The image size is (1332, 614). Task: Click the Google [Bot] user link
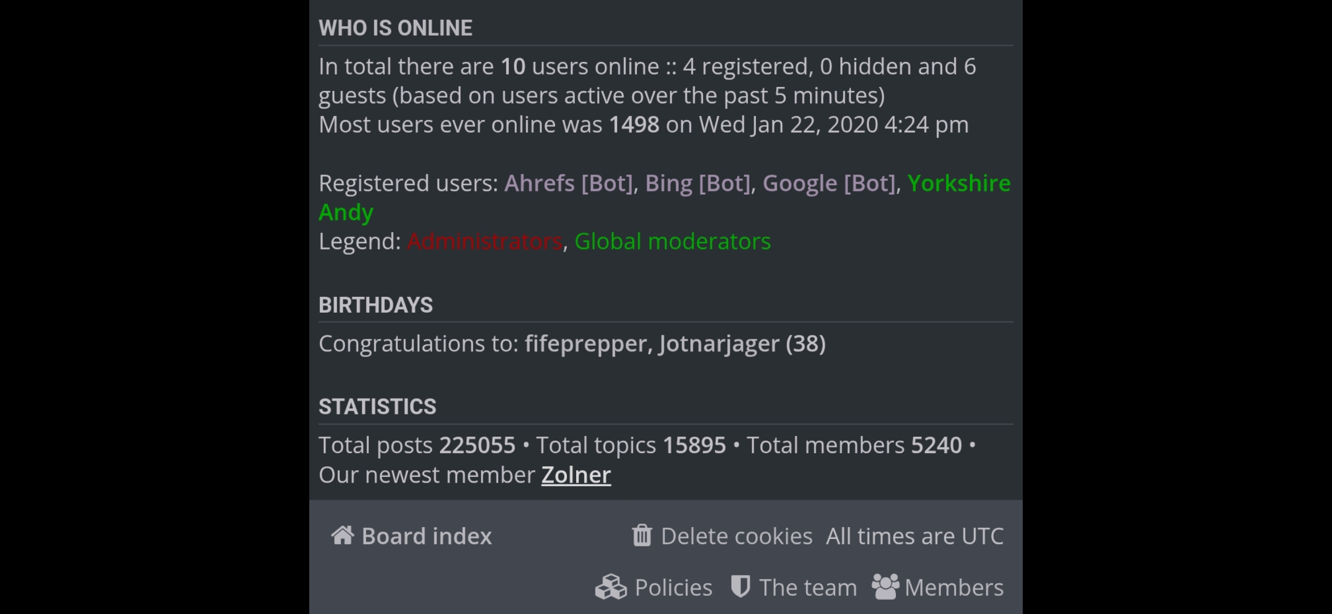829,183
